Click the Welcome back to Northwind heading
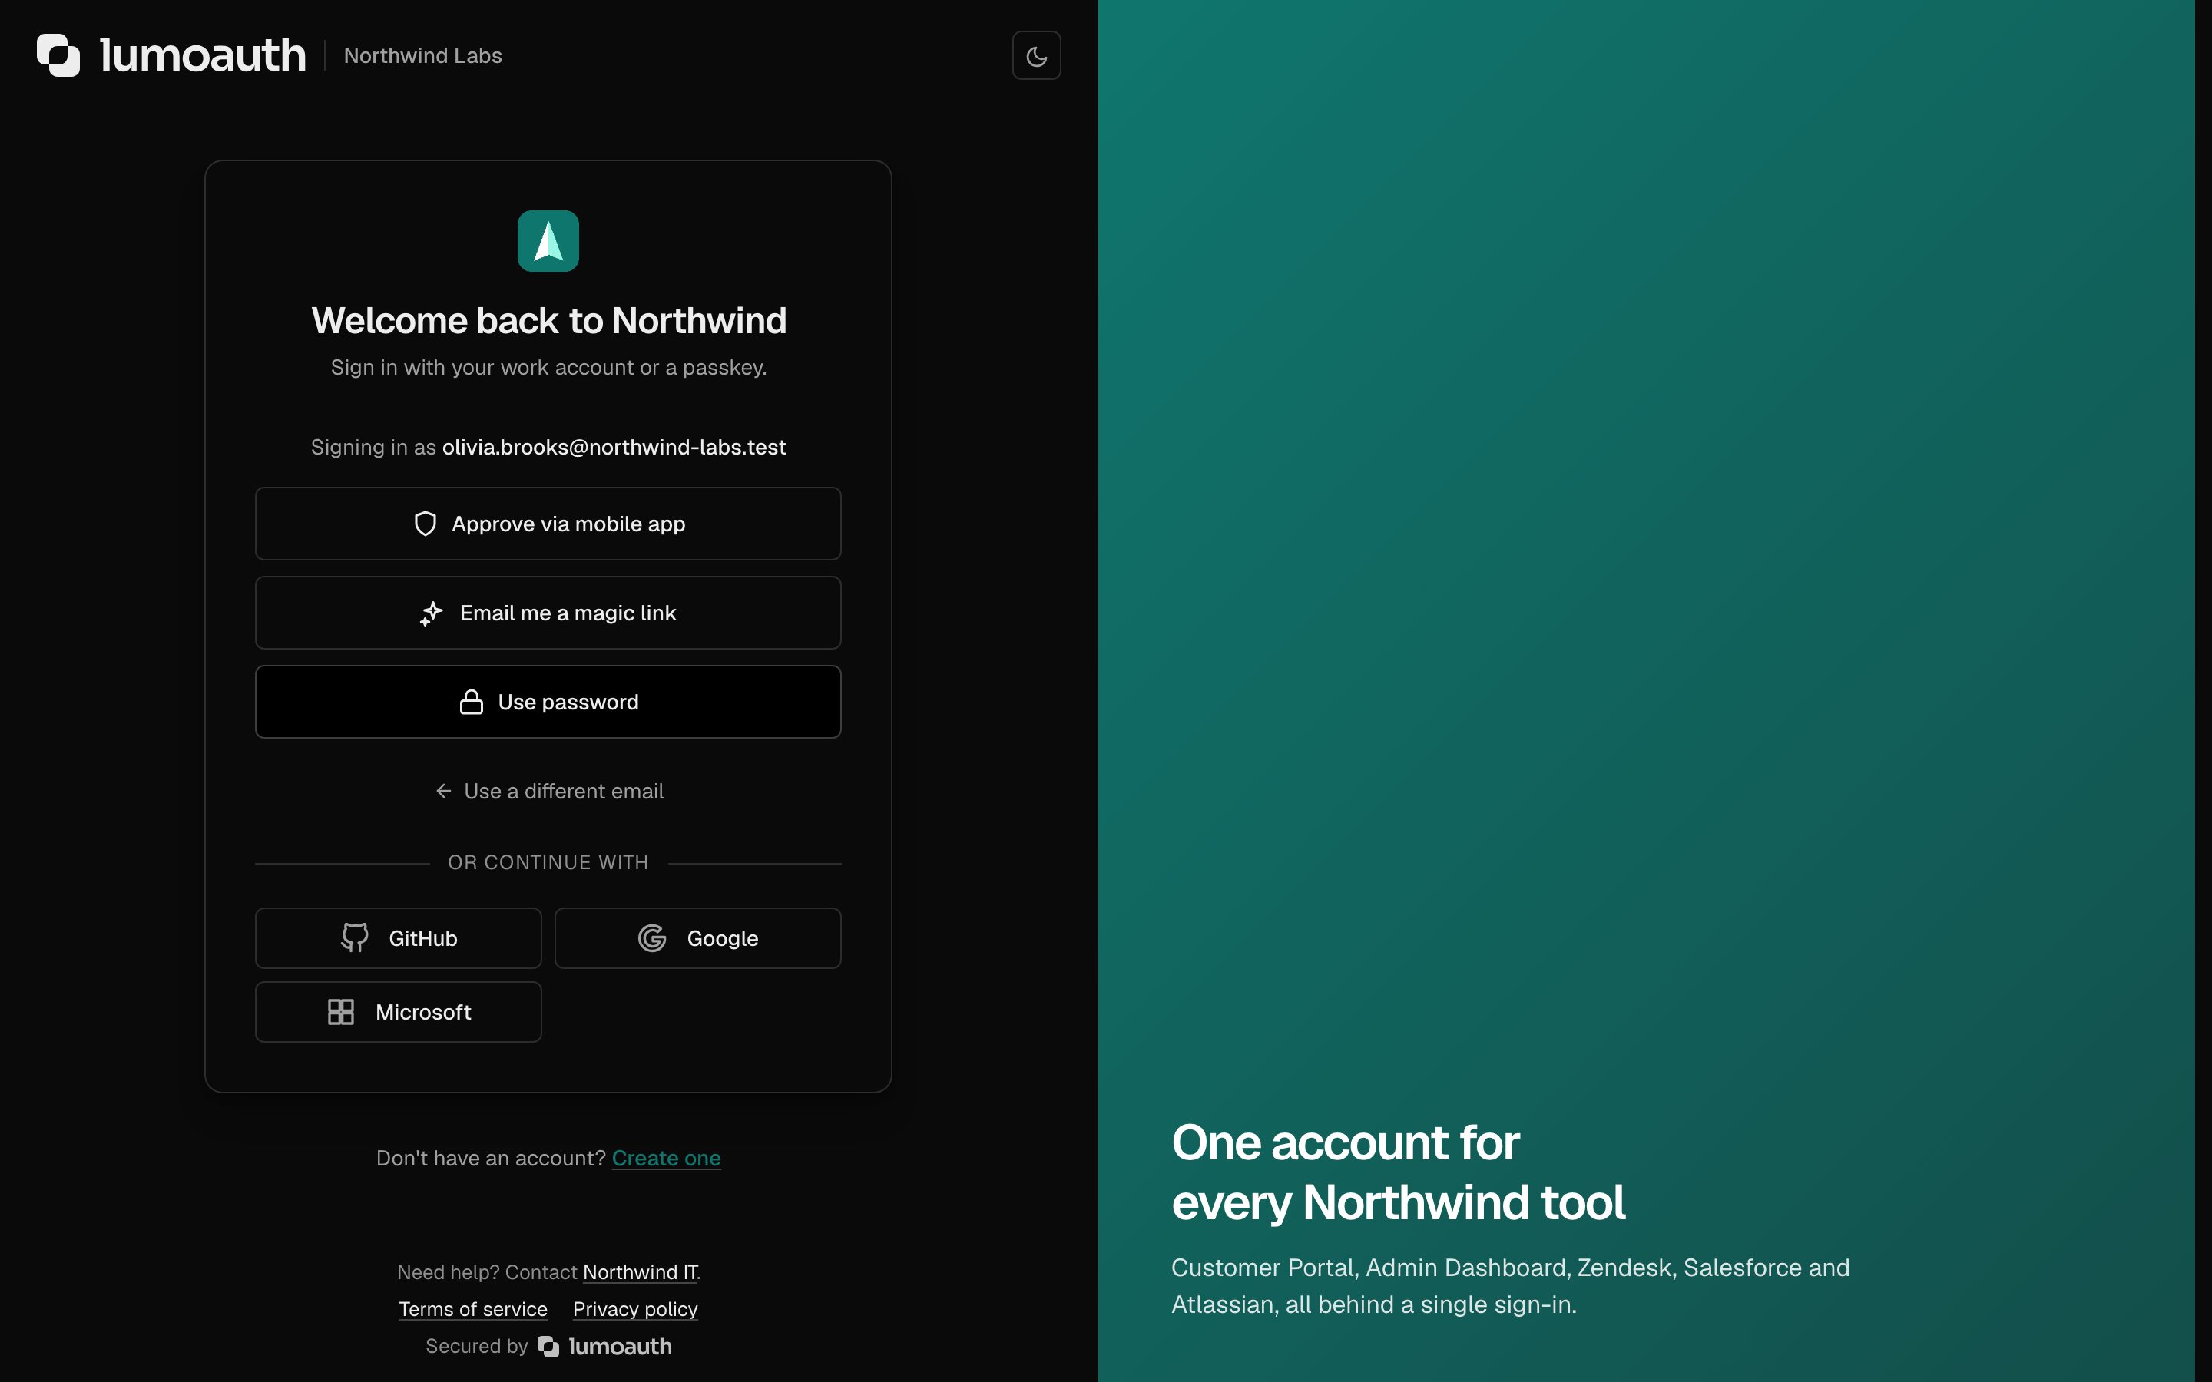The width and height of the screenshot is (2212, 1382). coord(548,321)
